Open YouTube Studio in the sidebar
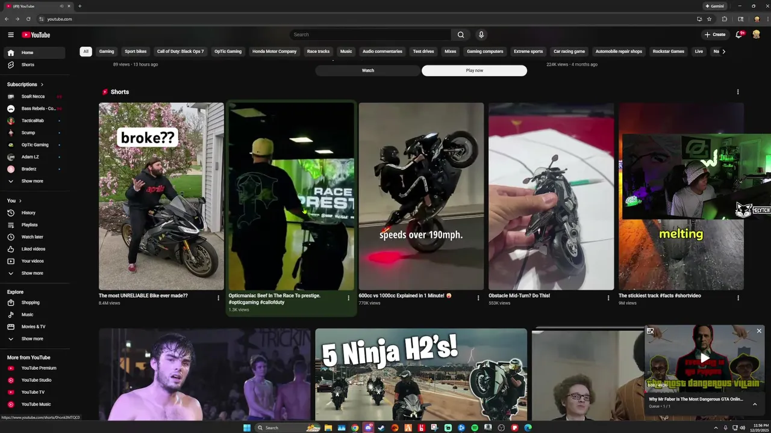Image resolution: width=771 pixels, height=433 pixels. [33, 379]
